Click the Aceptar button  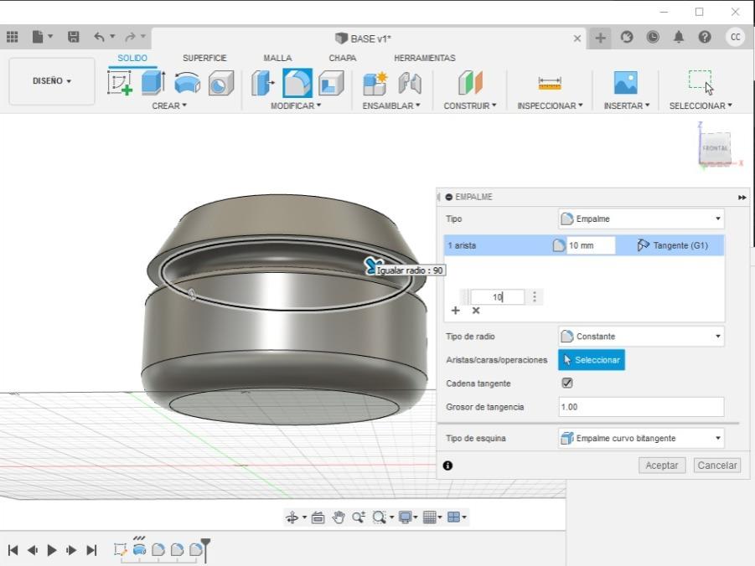(661, 466)
